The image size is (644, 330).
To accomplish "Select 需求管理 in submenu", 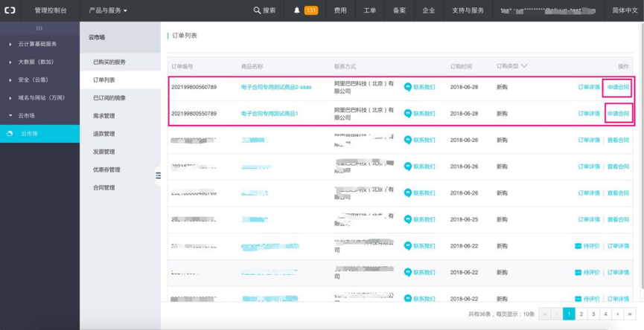I will [x=104, y=116].
